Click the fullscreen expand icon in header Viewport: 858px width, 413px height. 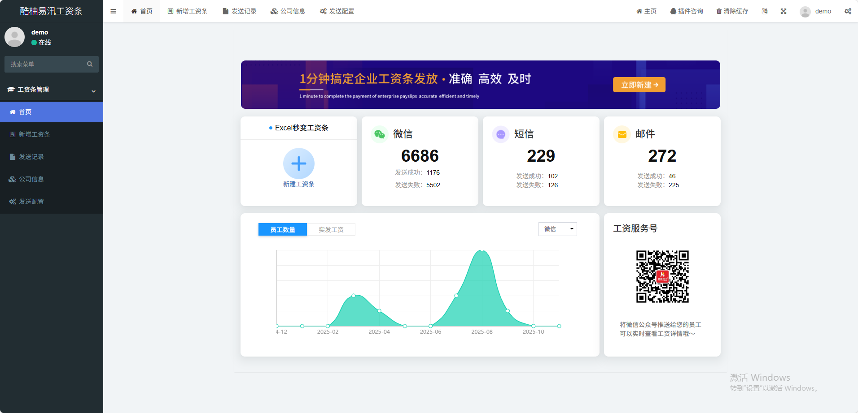click(x=784, y=11)
